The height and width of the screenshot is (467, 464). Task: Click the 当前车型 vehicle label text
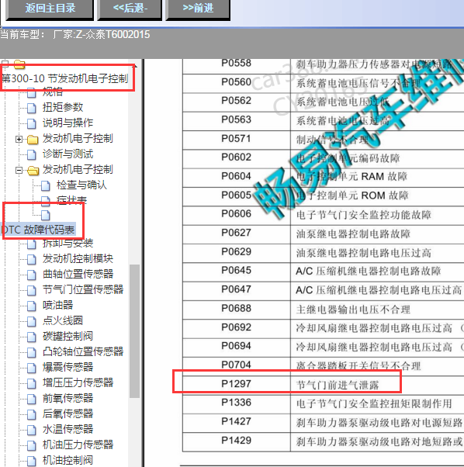coord(75,35)
